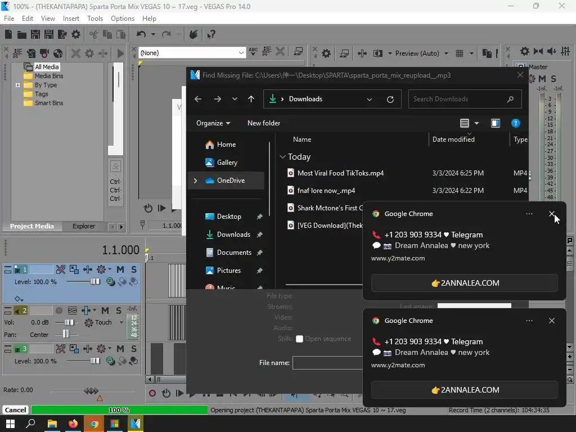Adjust track 1 Level slider
Screen dimensions: 576x432
point(95,282)
